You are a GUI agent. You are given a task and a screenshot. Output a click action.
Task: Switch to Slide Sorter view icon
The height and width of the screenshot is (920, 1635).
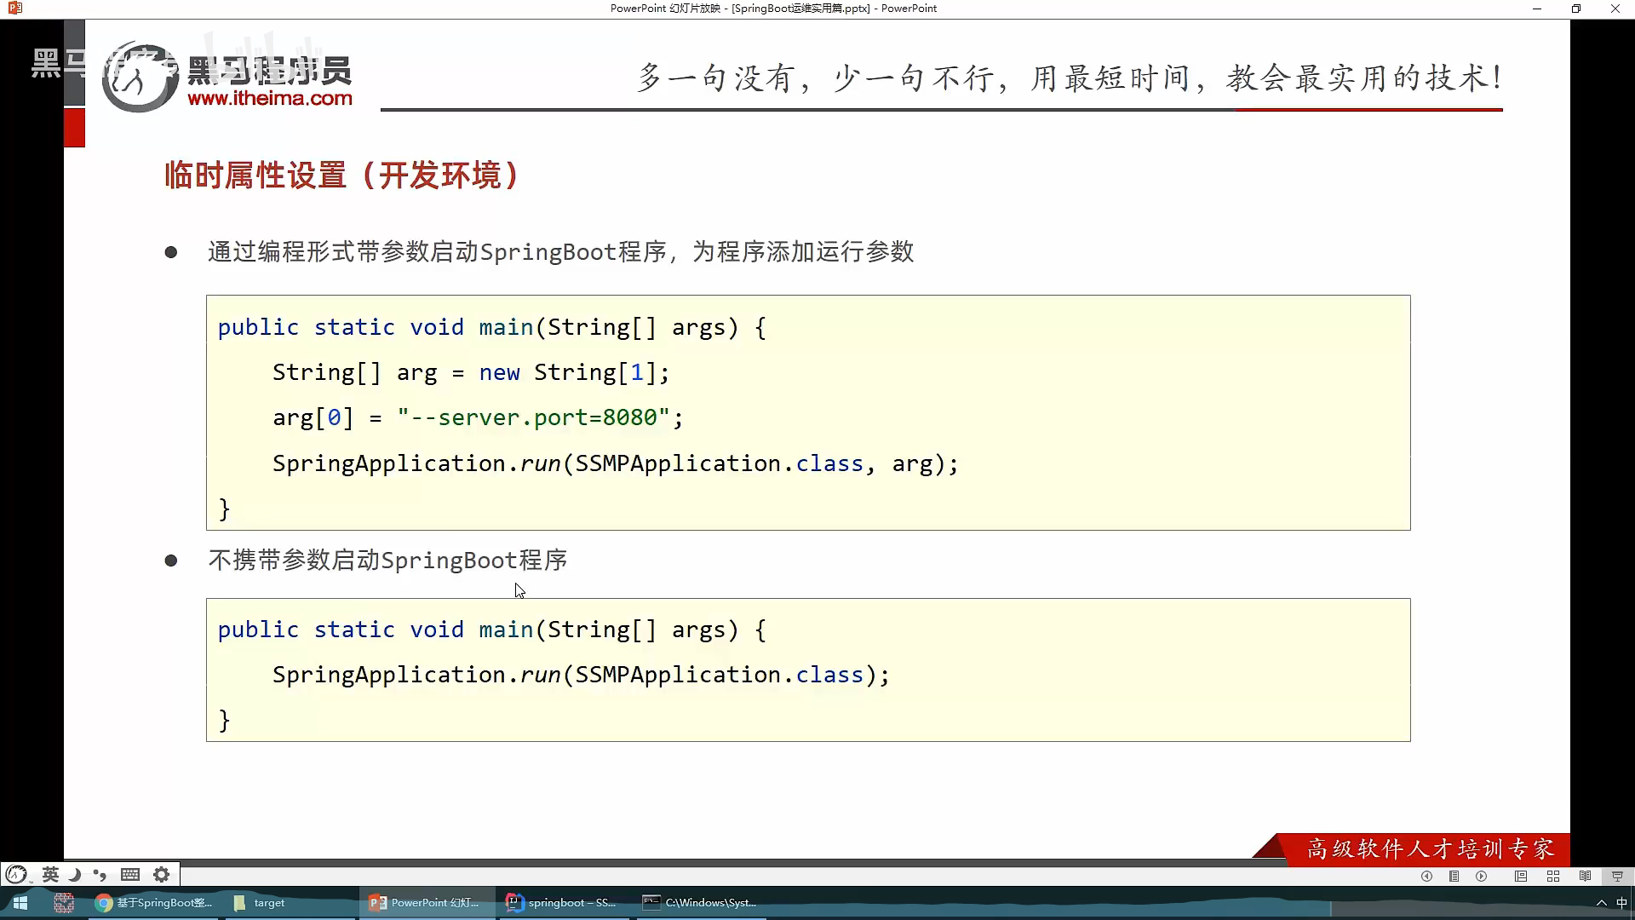(x=1553, y=877)
